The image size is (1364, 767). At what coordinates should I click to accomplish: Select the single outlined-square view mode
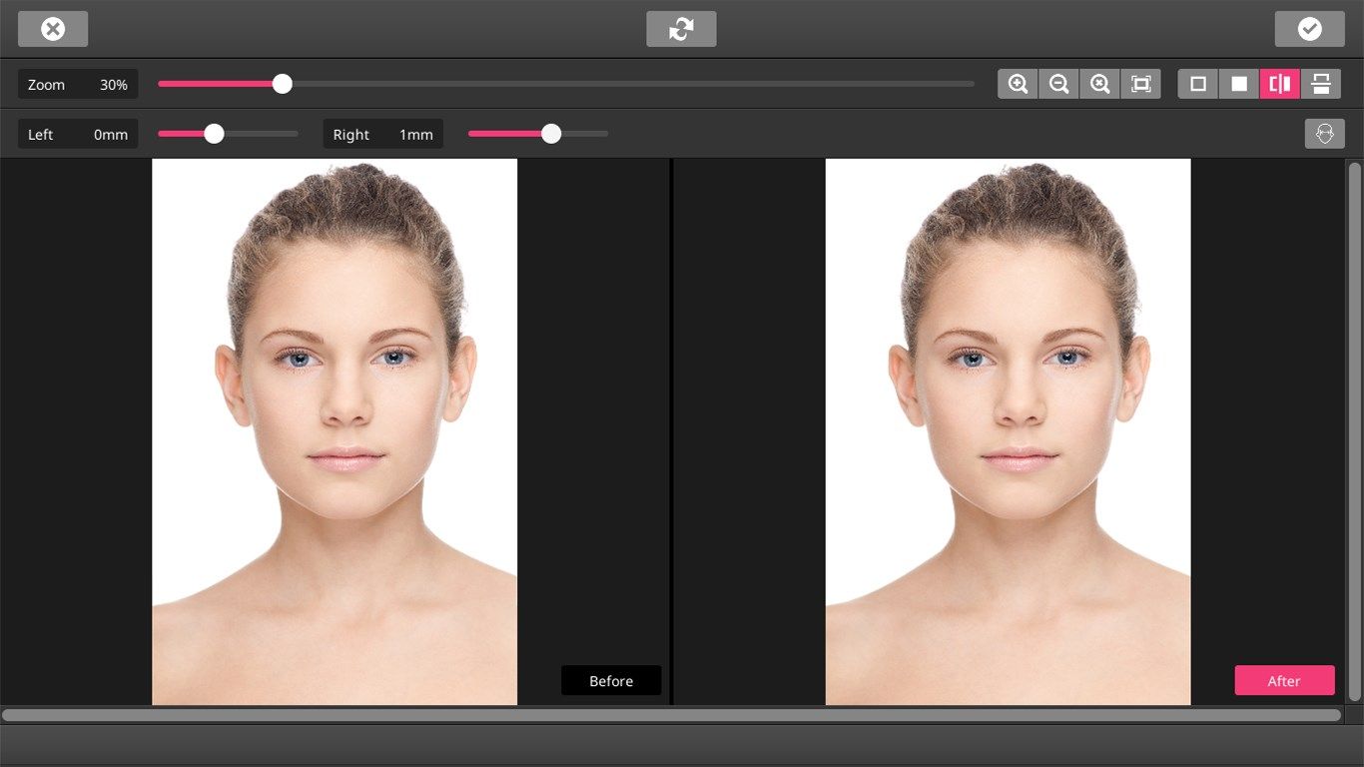coord(1198,84)
